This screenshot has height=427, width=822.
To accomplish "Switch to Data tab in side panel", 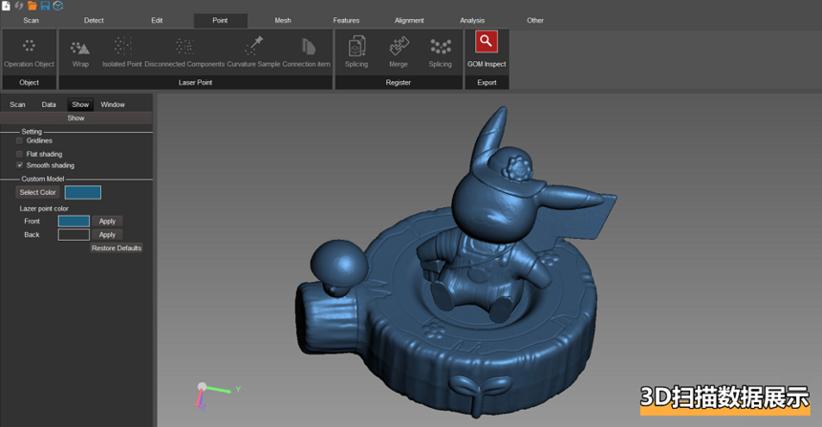I will 49,105.
